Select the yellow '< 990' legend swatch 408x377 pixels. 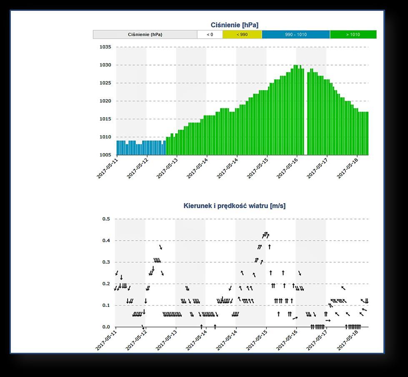point(242,34)
